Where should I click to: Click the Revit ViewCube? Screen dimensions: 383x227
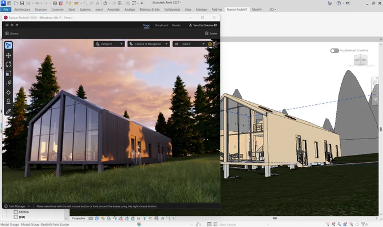click(360, 60)
